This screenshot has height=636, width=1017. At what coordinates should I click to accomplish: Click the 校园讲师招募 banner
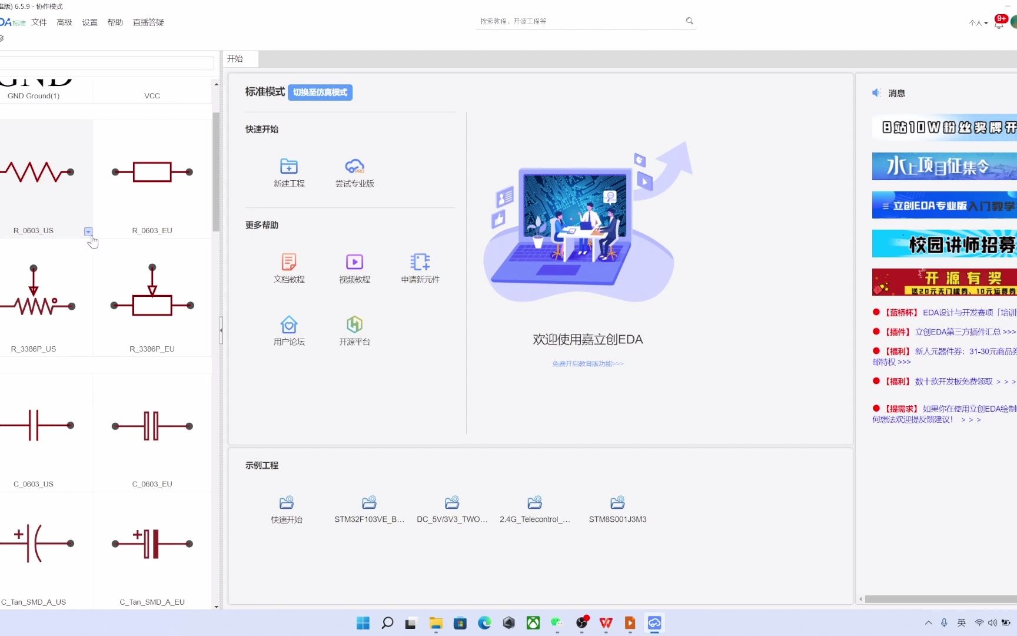pos(945,244)
